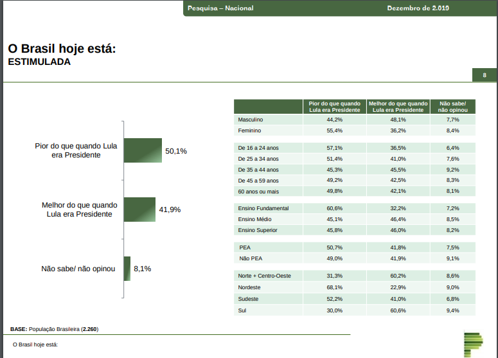This screenshot has width=498, height=358.
Task: Click the 'Não sabe/ não opinou' column header
Action: (x=452, y=107)
